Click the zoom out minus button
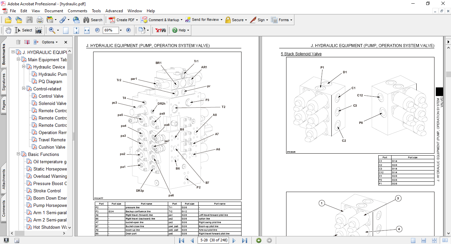The image size is (451, 244). point(97,30)
